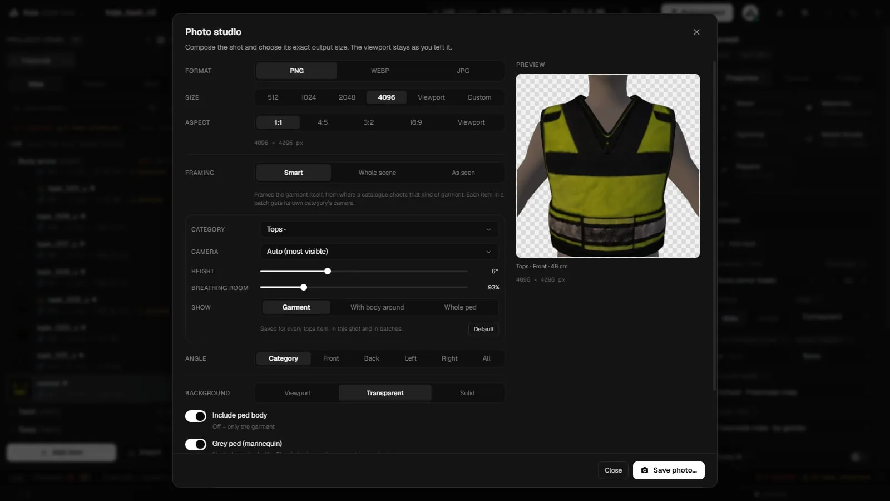Viewport: 890px width, 501px height.
Task: Choose Custom size option
Action: [x=479, y=97]
